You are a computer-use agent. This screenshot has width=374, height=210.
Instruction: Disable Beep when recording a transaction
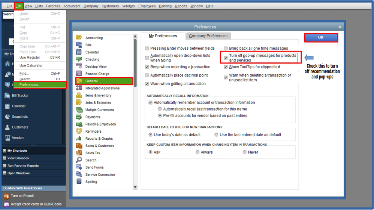tap(147, 67)
